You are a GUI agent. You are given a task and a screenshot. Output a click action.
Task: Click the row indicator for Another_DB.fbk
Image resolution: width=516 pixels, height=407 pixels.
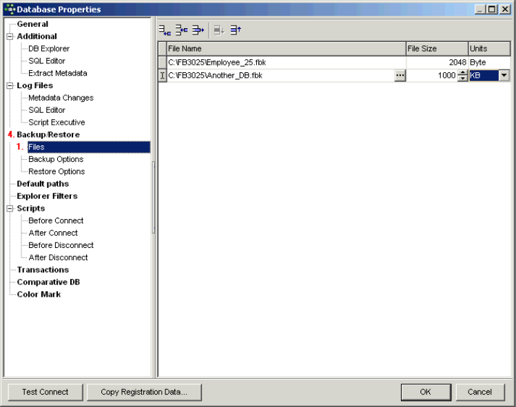(163, 76)
